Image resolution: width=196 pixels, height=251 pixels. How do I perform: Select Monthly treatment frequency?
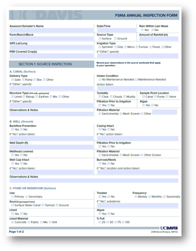[150, 197]
